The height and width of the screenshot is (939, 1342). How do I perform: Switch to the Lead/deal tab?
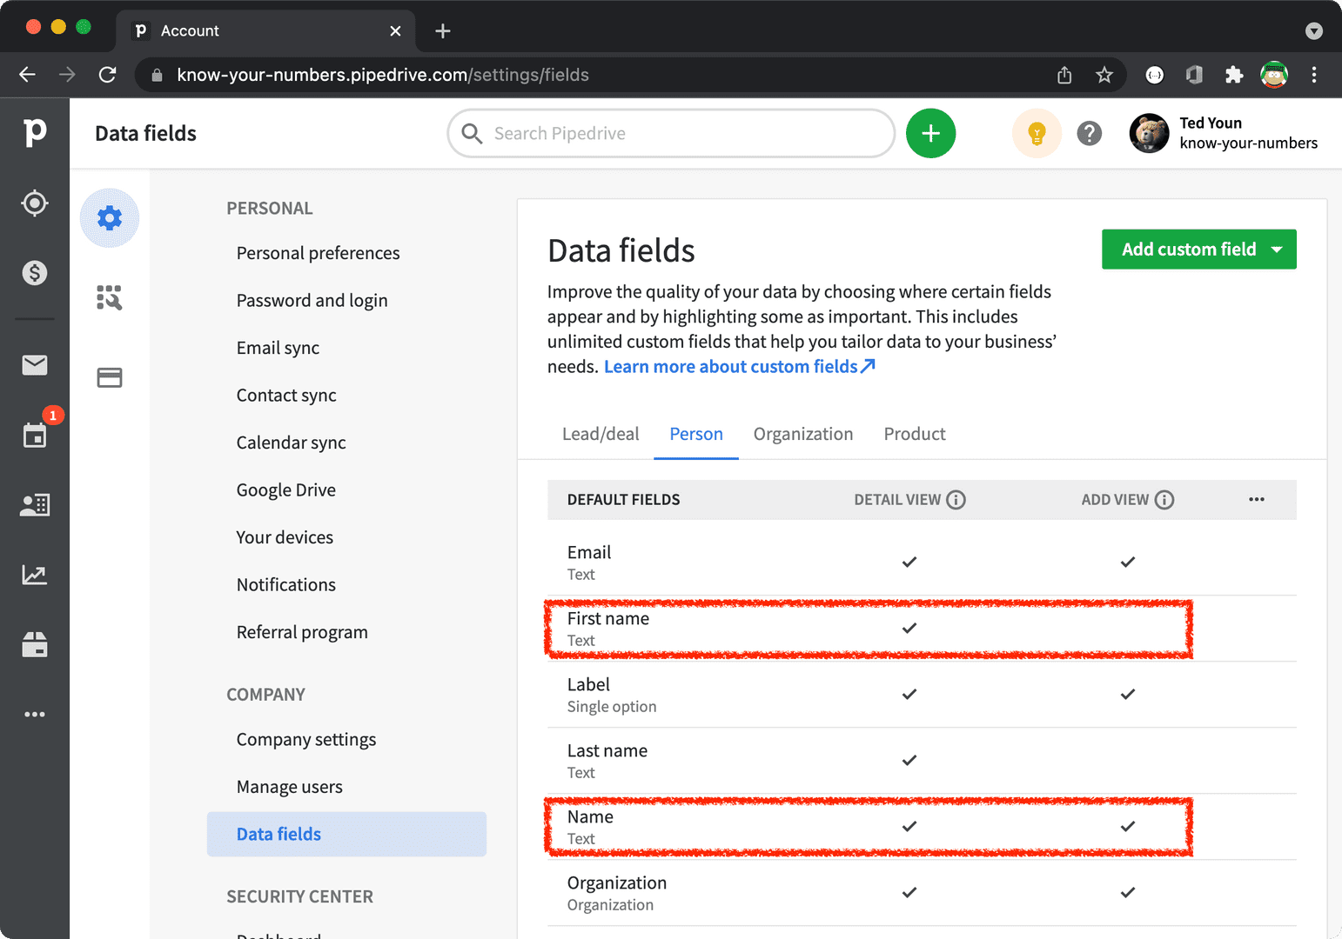pos(601,434)
